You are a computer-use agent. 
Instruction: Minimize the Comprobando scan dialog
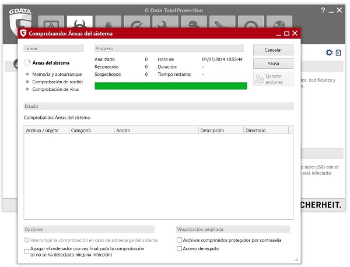[x=278, y=34]
